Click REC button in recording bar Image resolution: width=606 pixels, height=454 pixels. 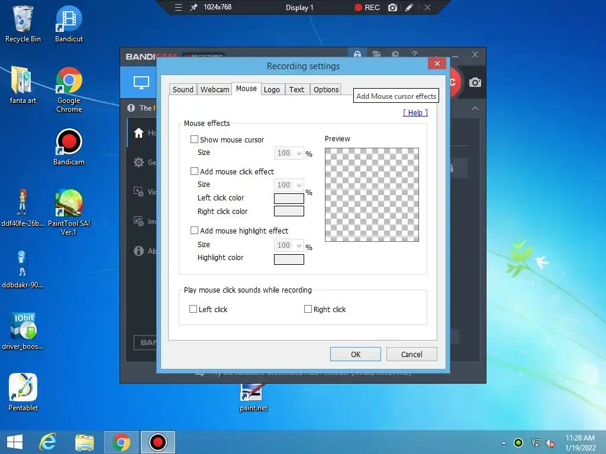[x=367, y=7]
